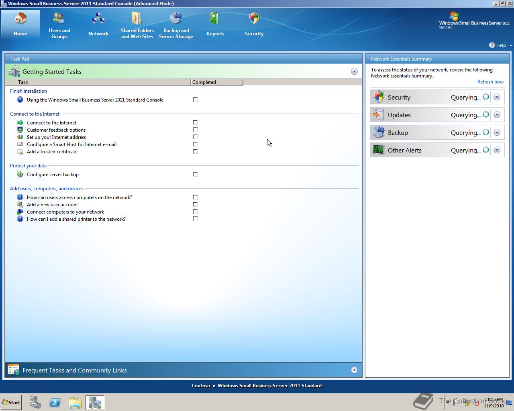Image resolution: width=514 pixels, height=411 pixels.
Task: Mark Connect to the Internet as completed
Action: point(195,122)
